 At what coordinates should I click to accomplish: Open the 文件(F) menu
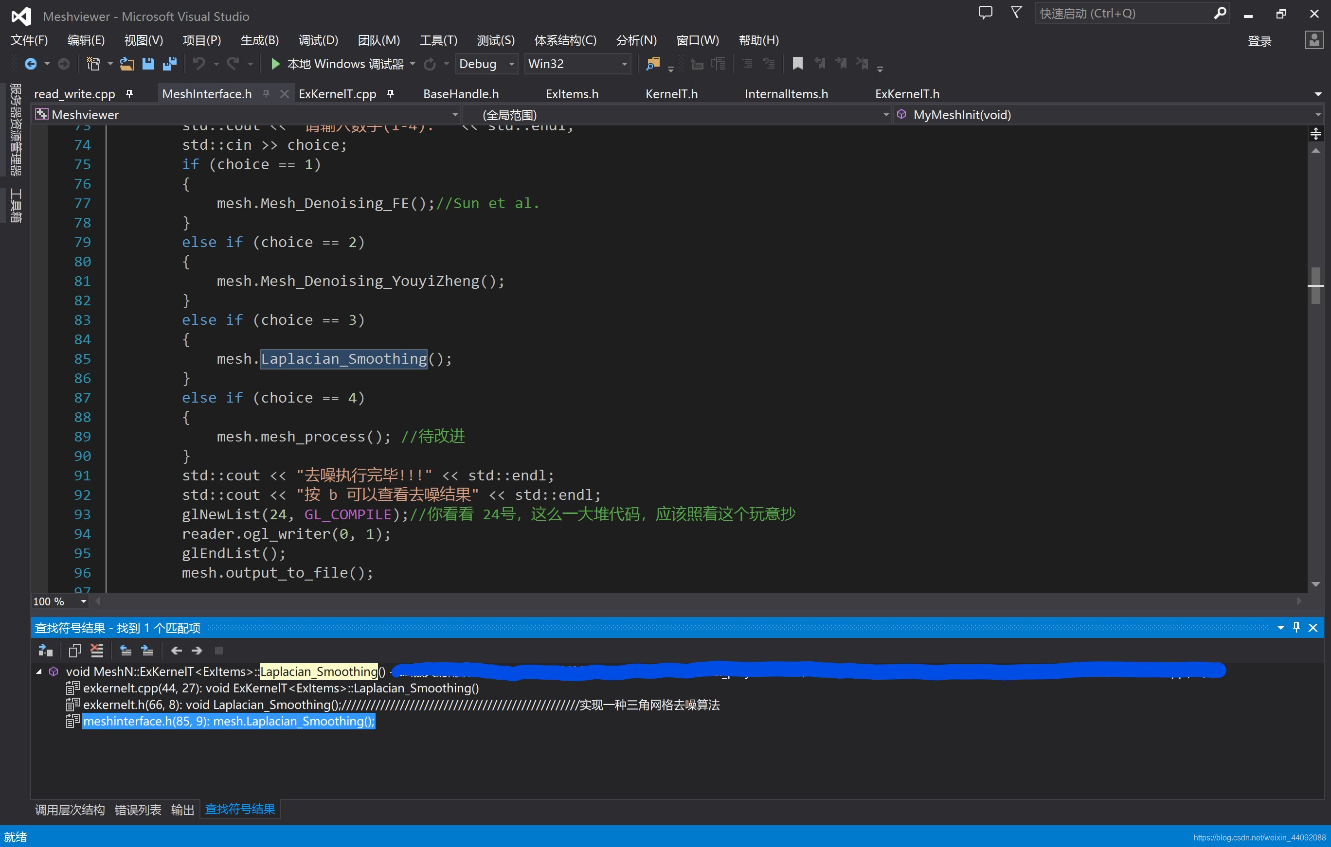point(29,40)
